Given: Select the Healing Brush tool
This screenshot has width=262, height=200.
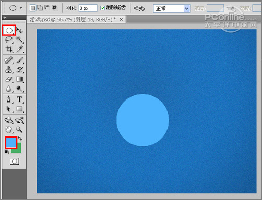Looking at the screenshot, I should (9, 60).
